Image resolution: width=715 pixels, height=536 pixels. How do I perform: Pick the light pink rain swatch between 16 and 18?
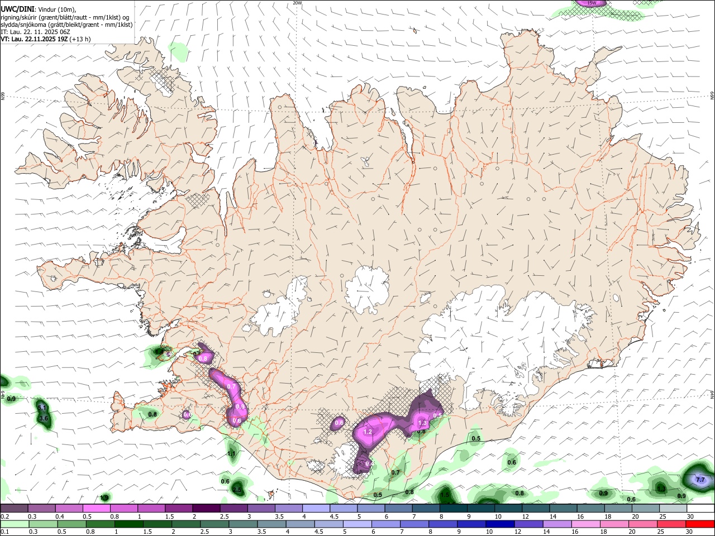[x=585, y=524]
